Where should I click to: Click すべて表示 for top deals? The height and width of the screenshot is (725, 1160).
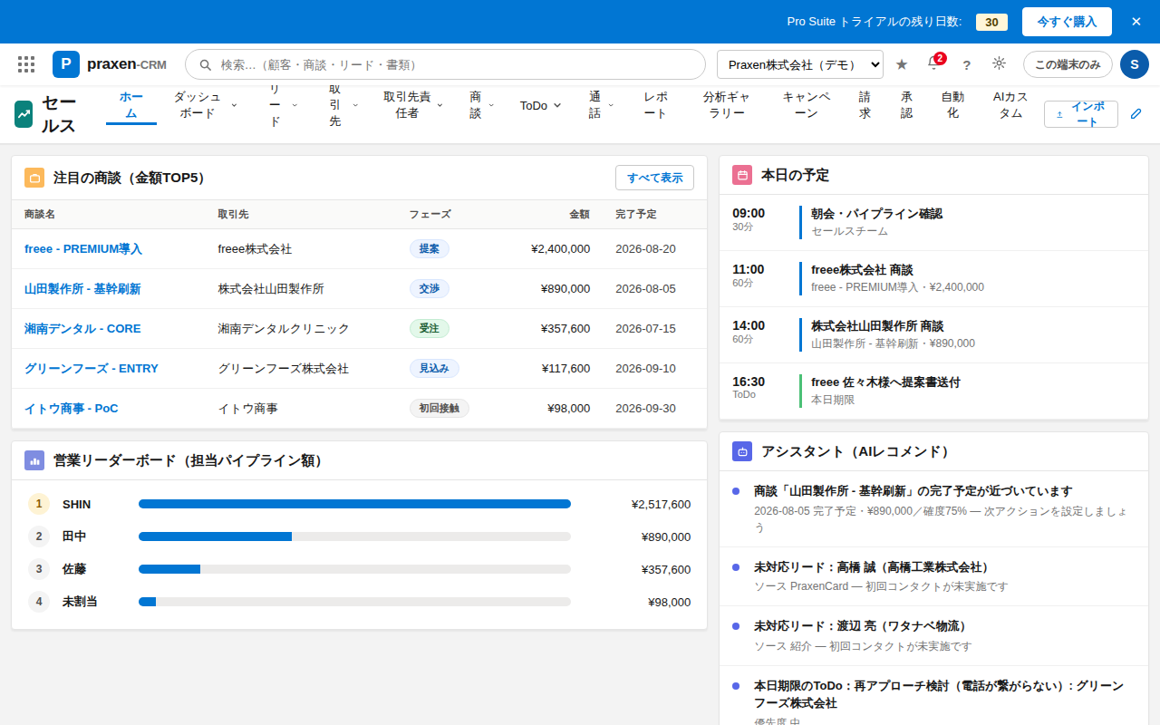[654, 178]
